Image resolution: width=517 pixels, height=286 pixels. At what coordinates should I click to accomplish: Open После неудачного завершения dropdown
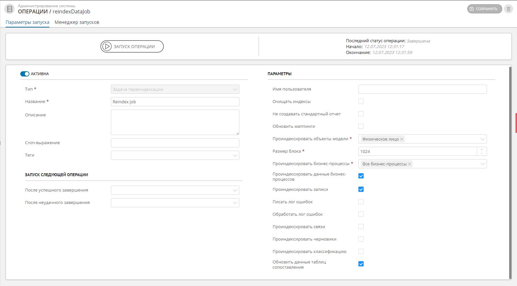point(175,203)
